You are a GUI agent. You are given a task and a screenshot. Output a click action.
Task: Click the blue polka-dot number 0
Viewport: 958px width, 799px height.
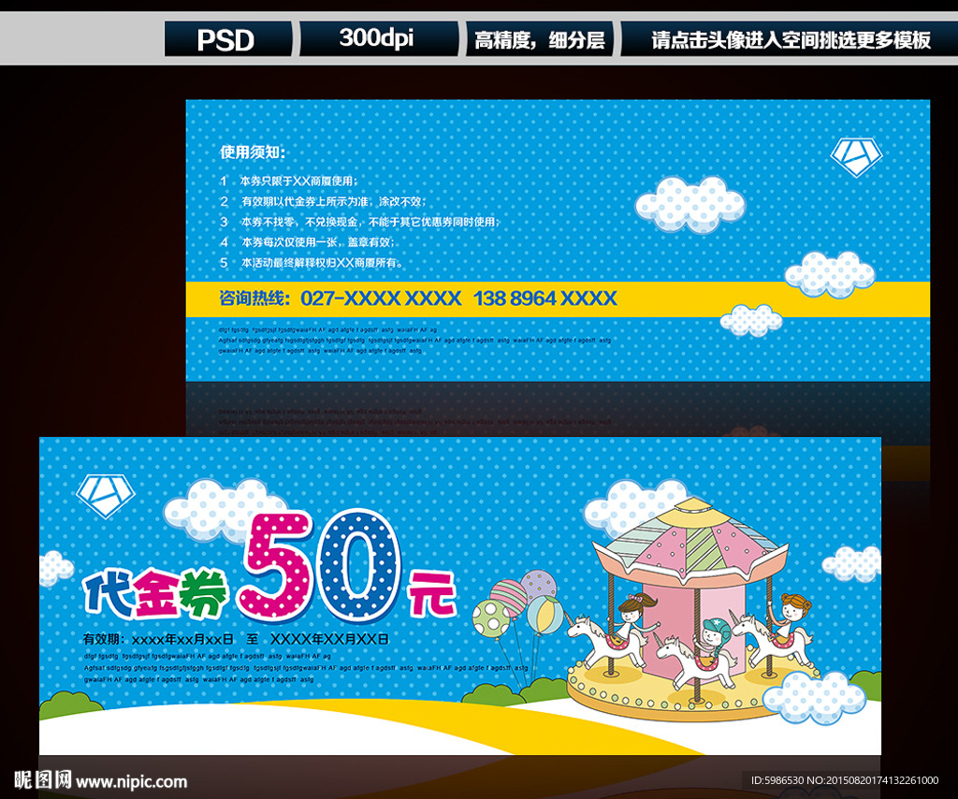tap(358, 565)
